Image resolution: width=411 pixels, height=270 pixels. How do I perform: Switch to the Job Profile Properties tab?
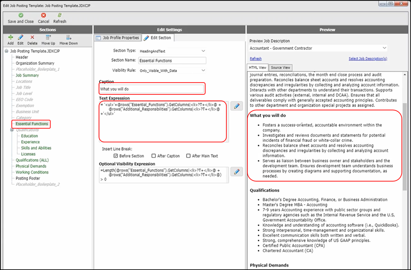117,38
